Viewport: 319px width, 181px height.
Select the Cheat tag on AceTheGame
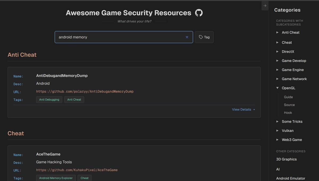coord(85,178)
